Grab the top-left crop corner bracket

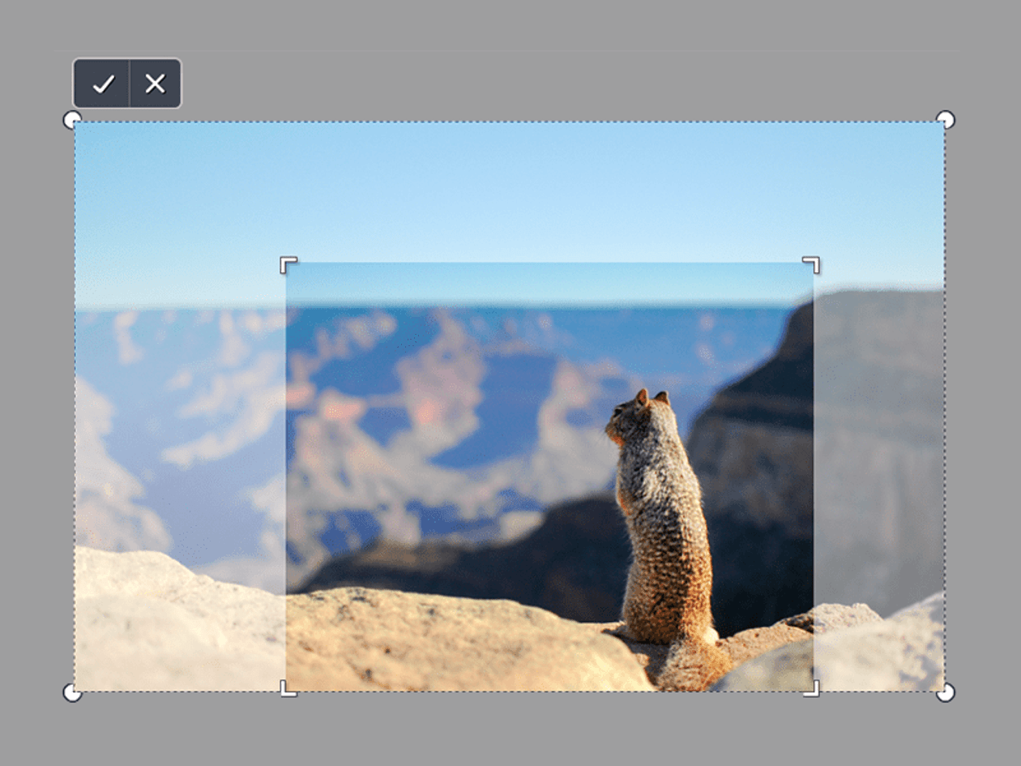point(288,265)
